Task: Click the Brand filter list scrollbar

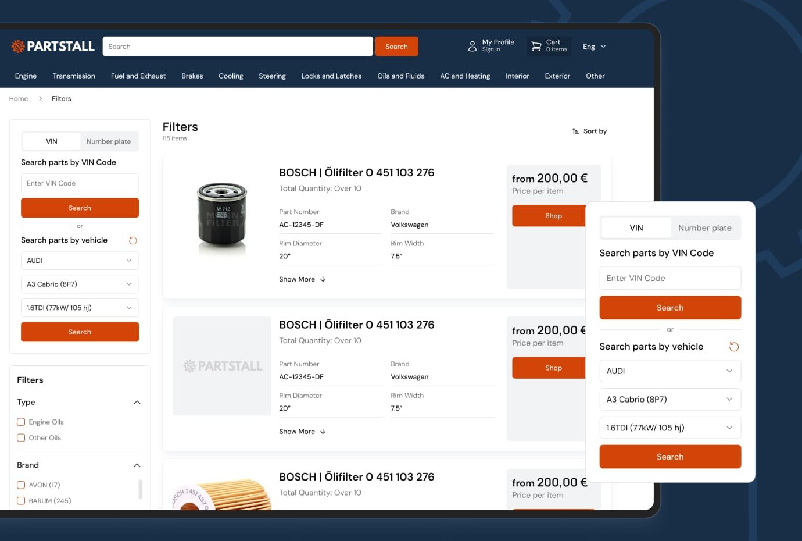Action: click(x=140, y=489)
